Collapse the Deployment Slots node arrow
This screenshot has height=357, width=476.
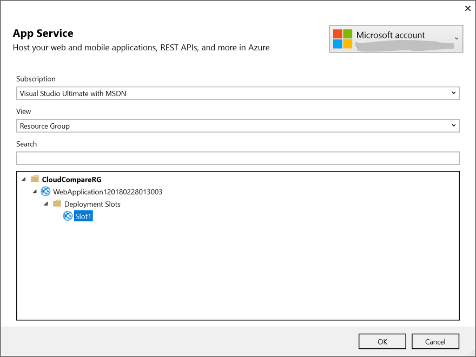pyautogui.click(x=46, y=204)
